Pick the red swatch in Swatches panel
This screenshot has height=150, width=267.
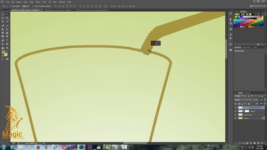coord(234,17)
